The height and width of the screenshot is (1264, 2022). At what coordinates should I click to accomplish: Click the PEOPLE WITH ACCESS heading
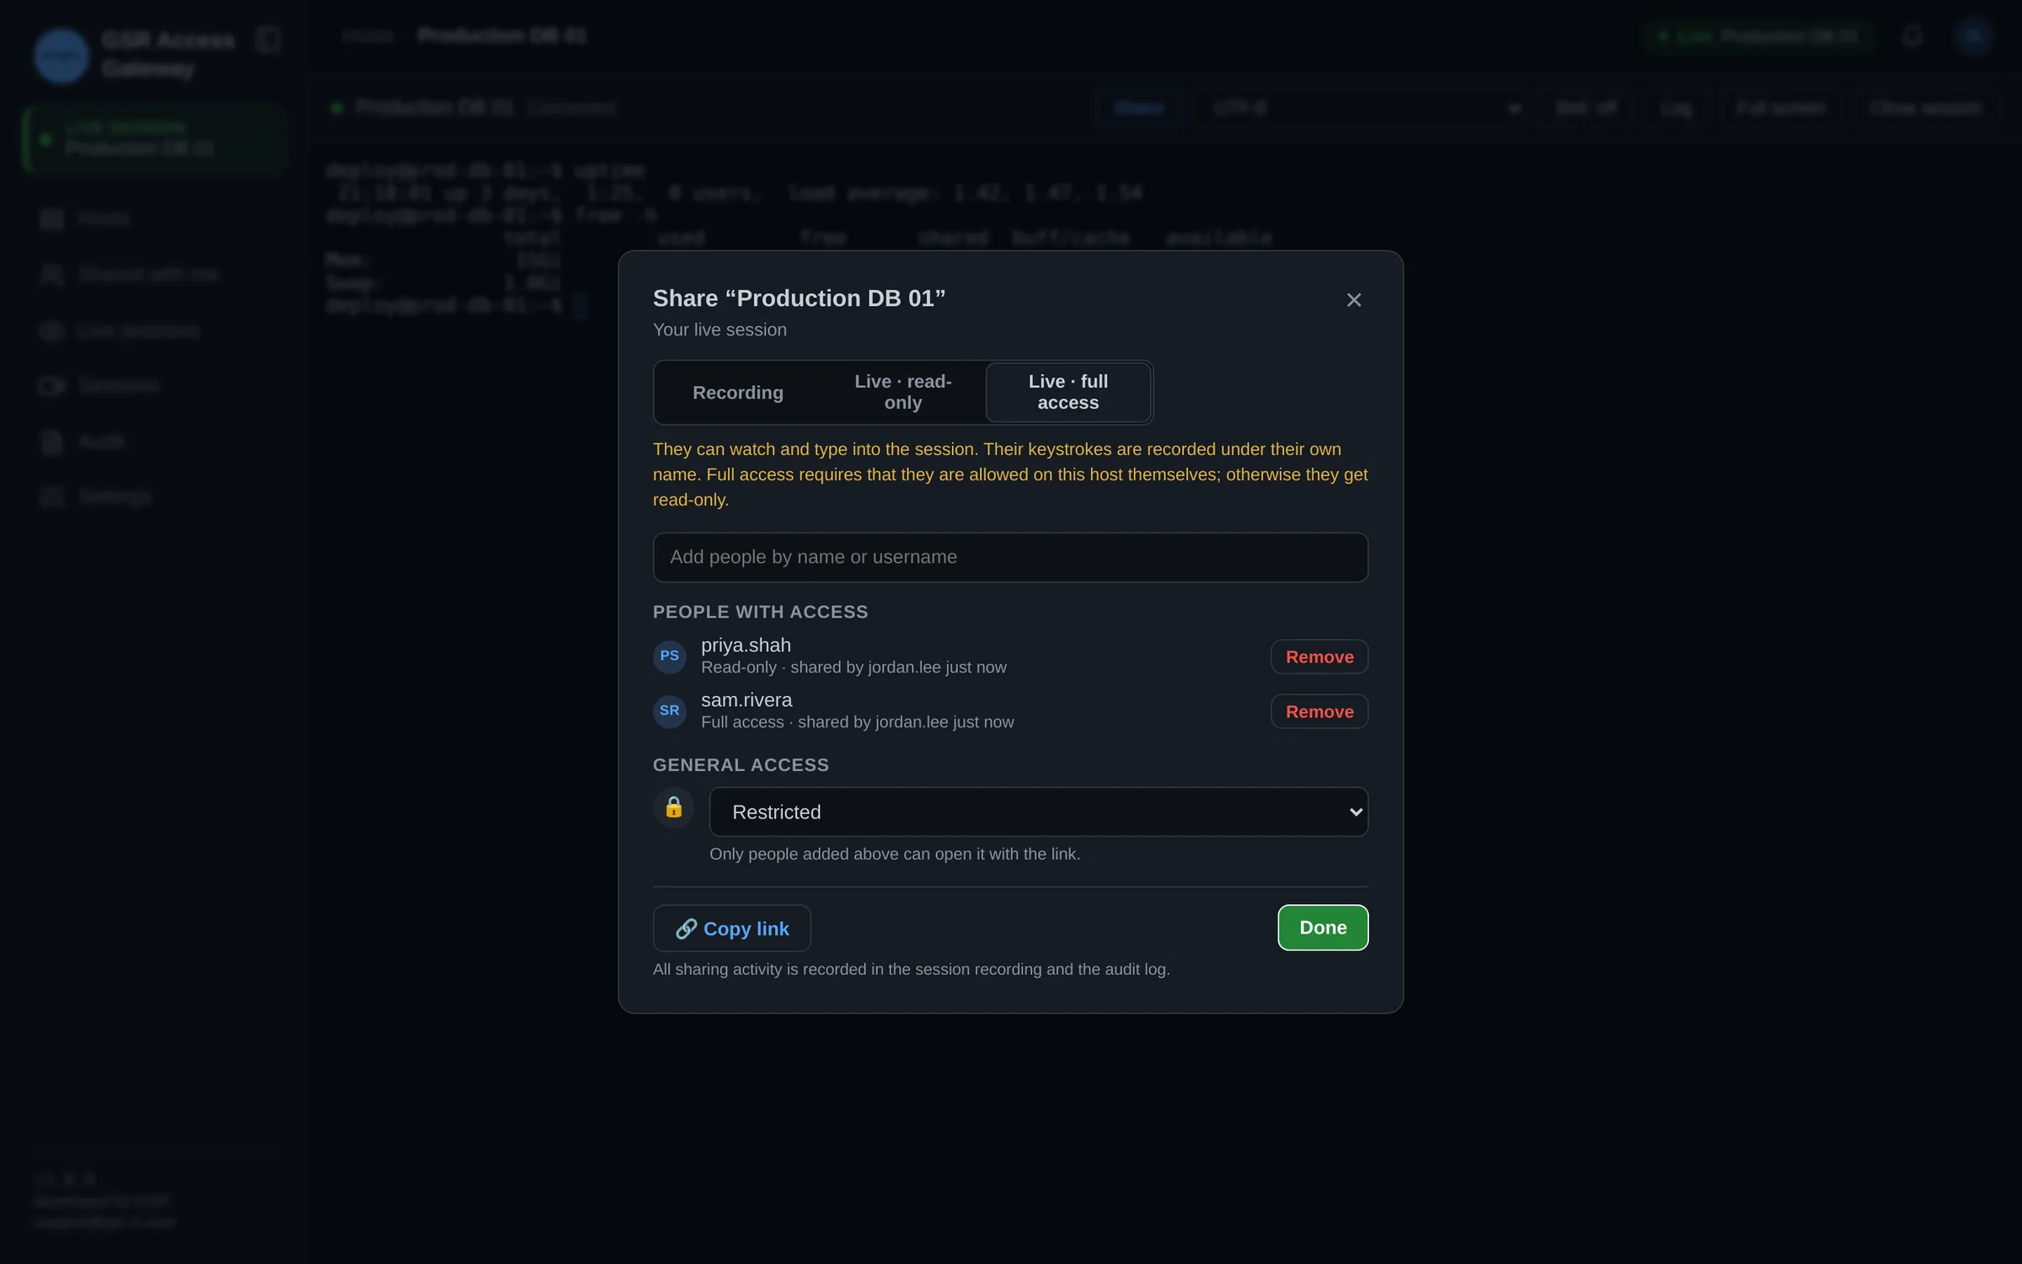click(x=760, y=613)
